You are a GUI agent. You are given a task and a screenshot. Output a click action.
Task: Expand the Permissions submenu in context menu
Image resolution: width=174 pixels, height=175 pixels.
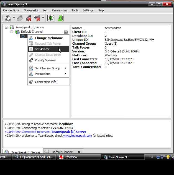tap(48, 74)
